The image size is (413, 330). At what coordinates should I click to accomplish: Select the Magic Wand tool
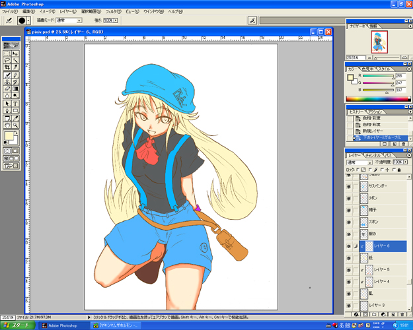coord(16,60)
